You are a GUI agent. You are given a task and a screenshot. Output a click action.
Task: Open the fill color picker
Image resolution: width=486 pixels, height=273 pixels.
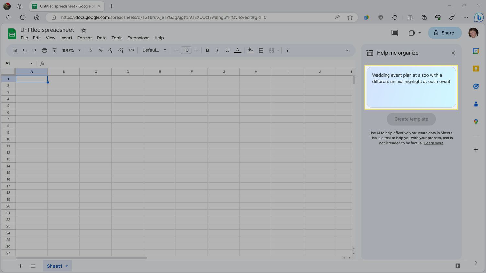[250, 50]
